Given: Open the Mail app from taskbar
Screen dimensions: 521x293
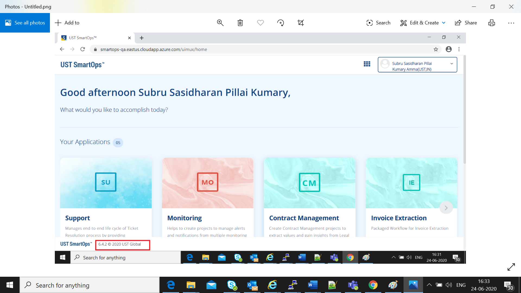Looking at the screenshot, I should pyautogui.click(x=211, y=285).
